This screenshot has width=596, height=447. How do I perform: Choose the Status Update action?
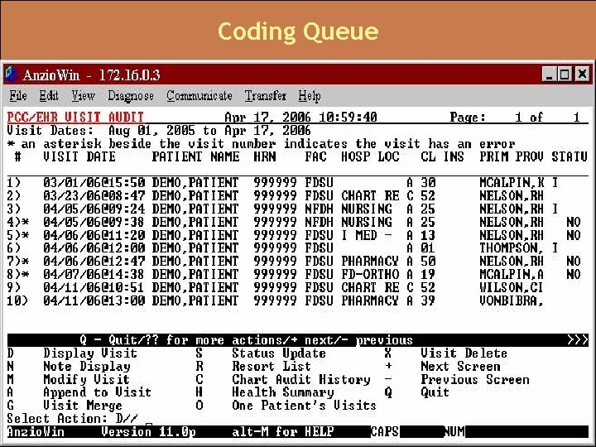pyautogui.click(x=279, y=353)
